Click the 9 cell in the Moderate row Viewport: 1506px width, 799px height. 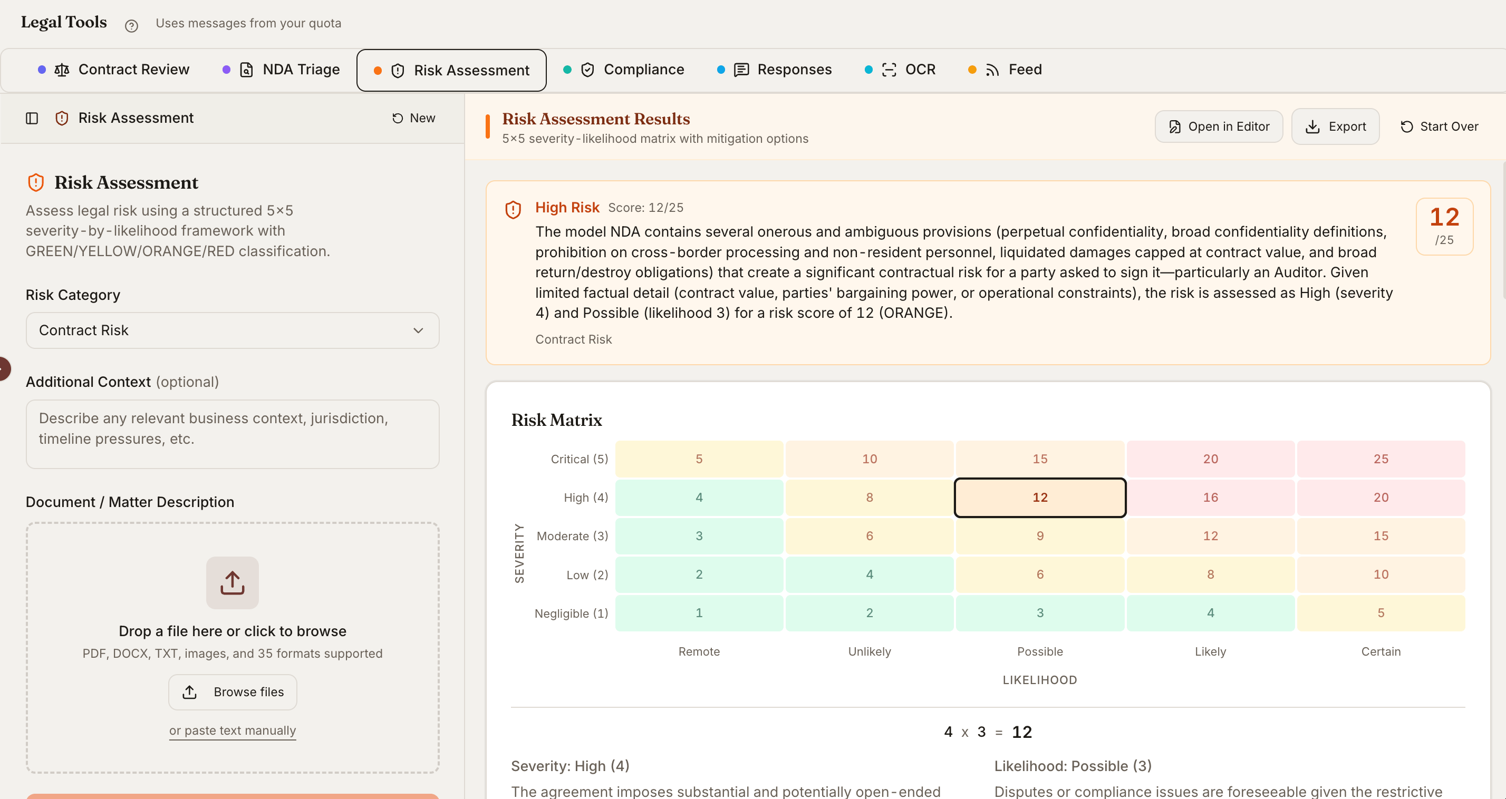click(x=1039, y=535)
